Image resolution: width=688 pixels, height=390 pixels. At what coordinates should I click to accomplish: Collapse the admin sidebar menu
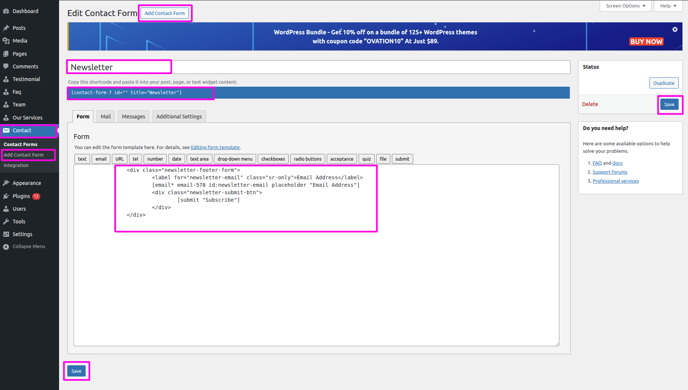(24, 247)
